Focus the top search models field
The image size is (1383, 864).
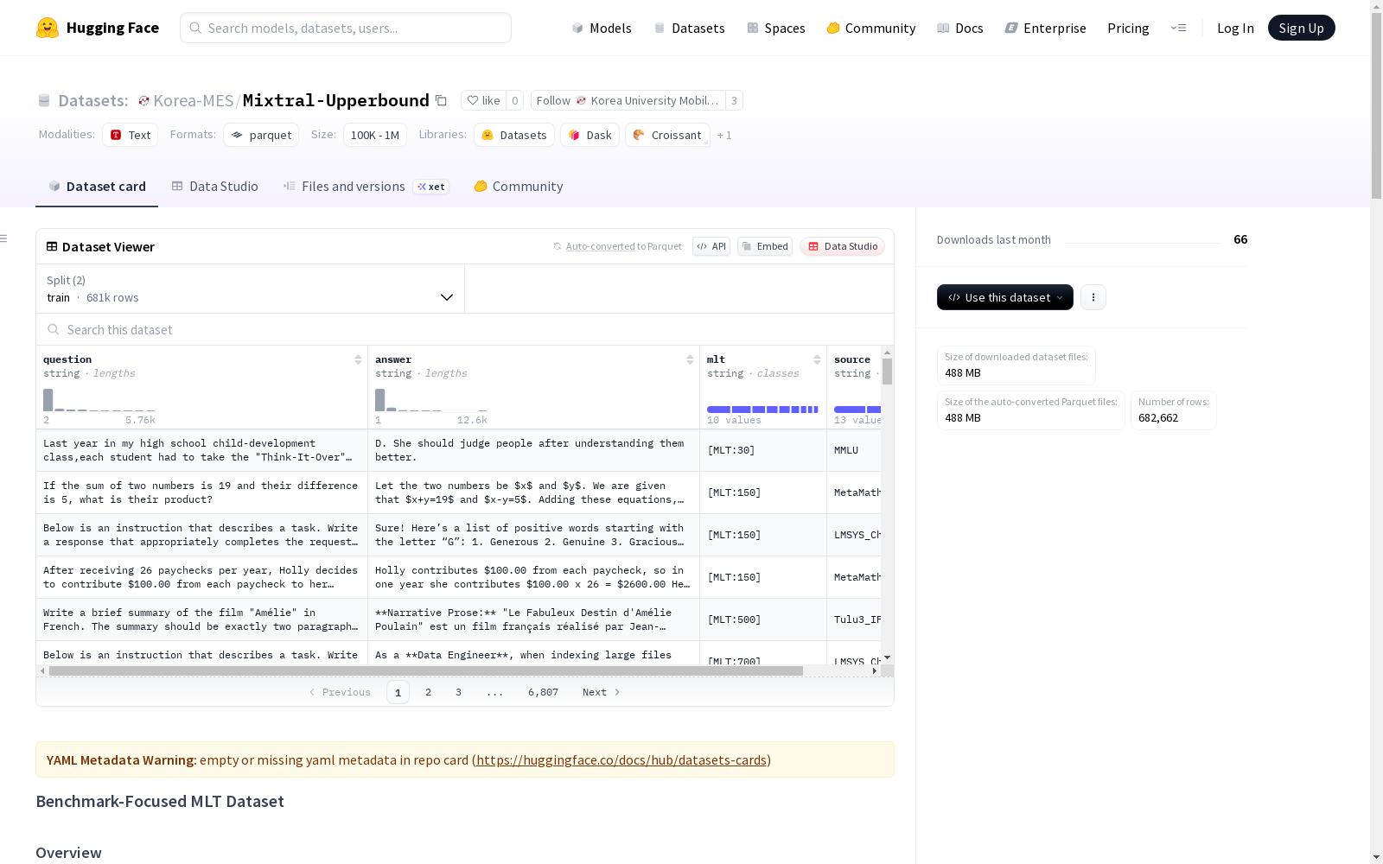(x=346, y=28)
